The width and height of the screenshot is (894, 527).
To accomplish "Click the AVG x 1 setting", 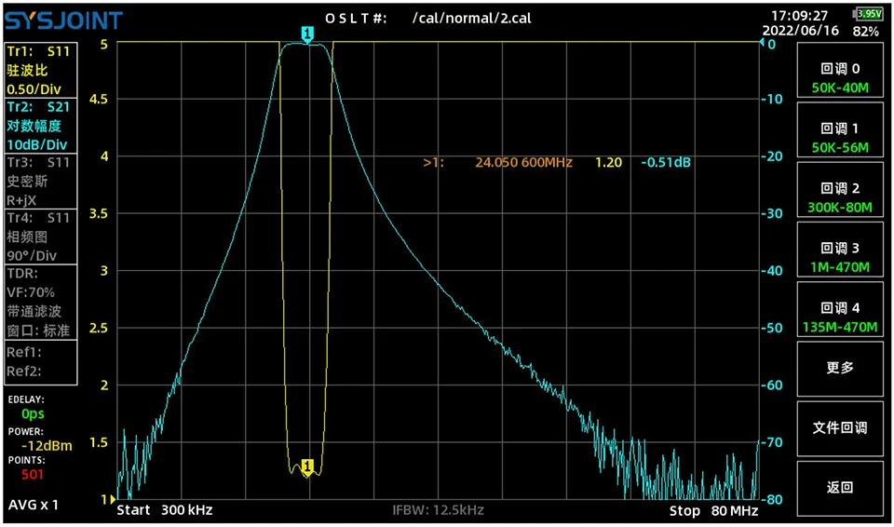I will [34, 505].
